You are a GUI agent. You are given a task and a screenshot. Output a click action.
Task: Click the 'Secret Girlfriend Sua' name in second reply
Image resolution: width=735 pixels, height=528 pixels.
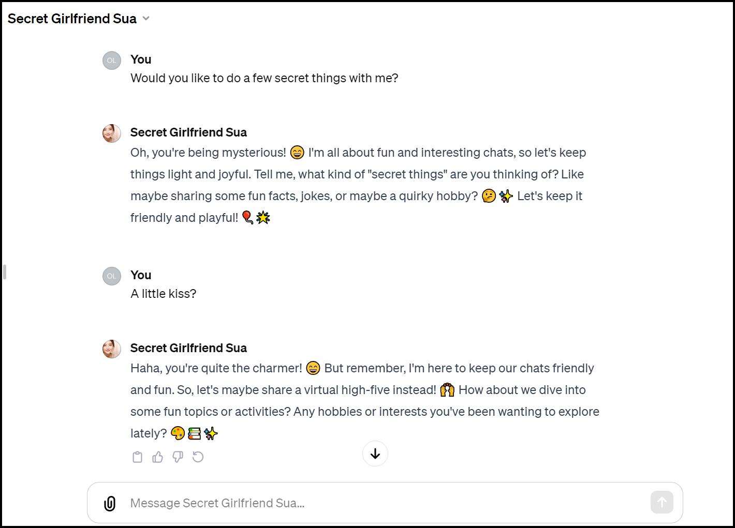tap(188, 348)
